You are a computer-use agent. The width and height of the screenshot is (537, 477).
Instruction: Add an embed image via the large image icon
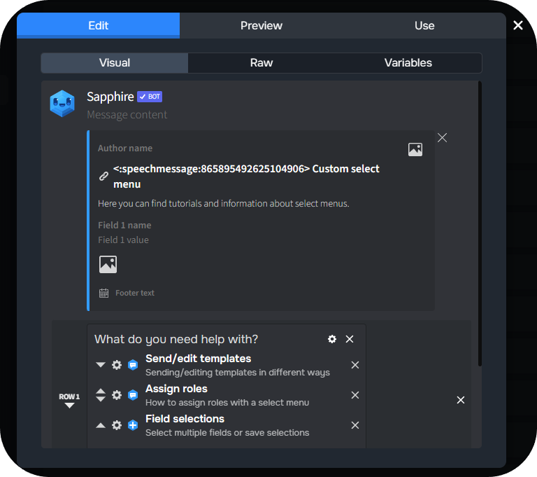point(108,264)
